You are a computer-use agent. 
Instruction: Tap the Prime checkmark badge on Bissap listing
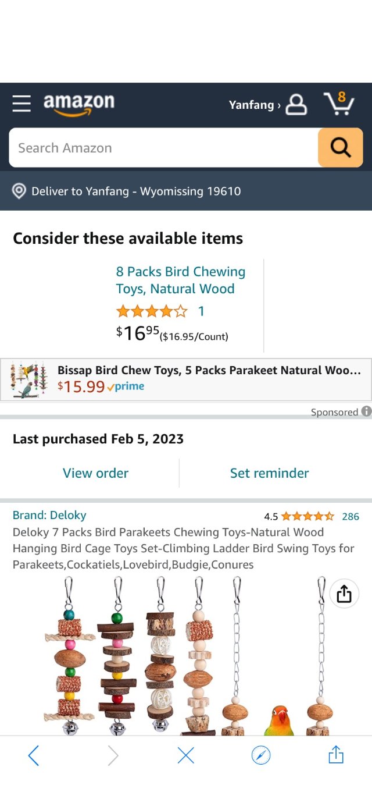(x=112, y=386)
